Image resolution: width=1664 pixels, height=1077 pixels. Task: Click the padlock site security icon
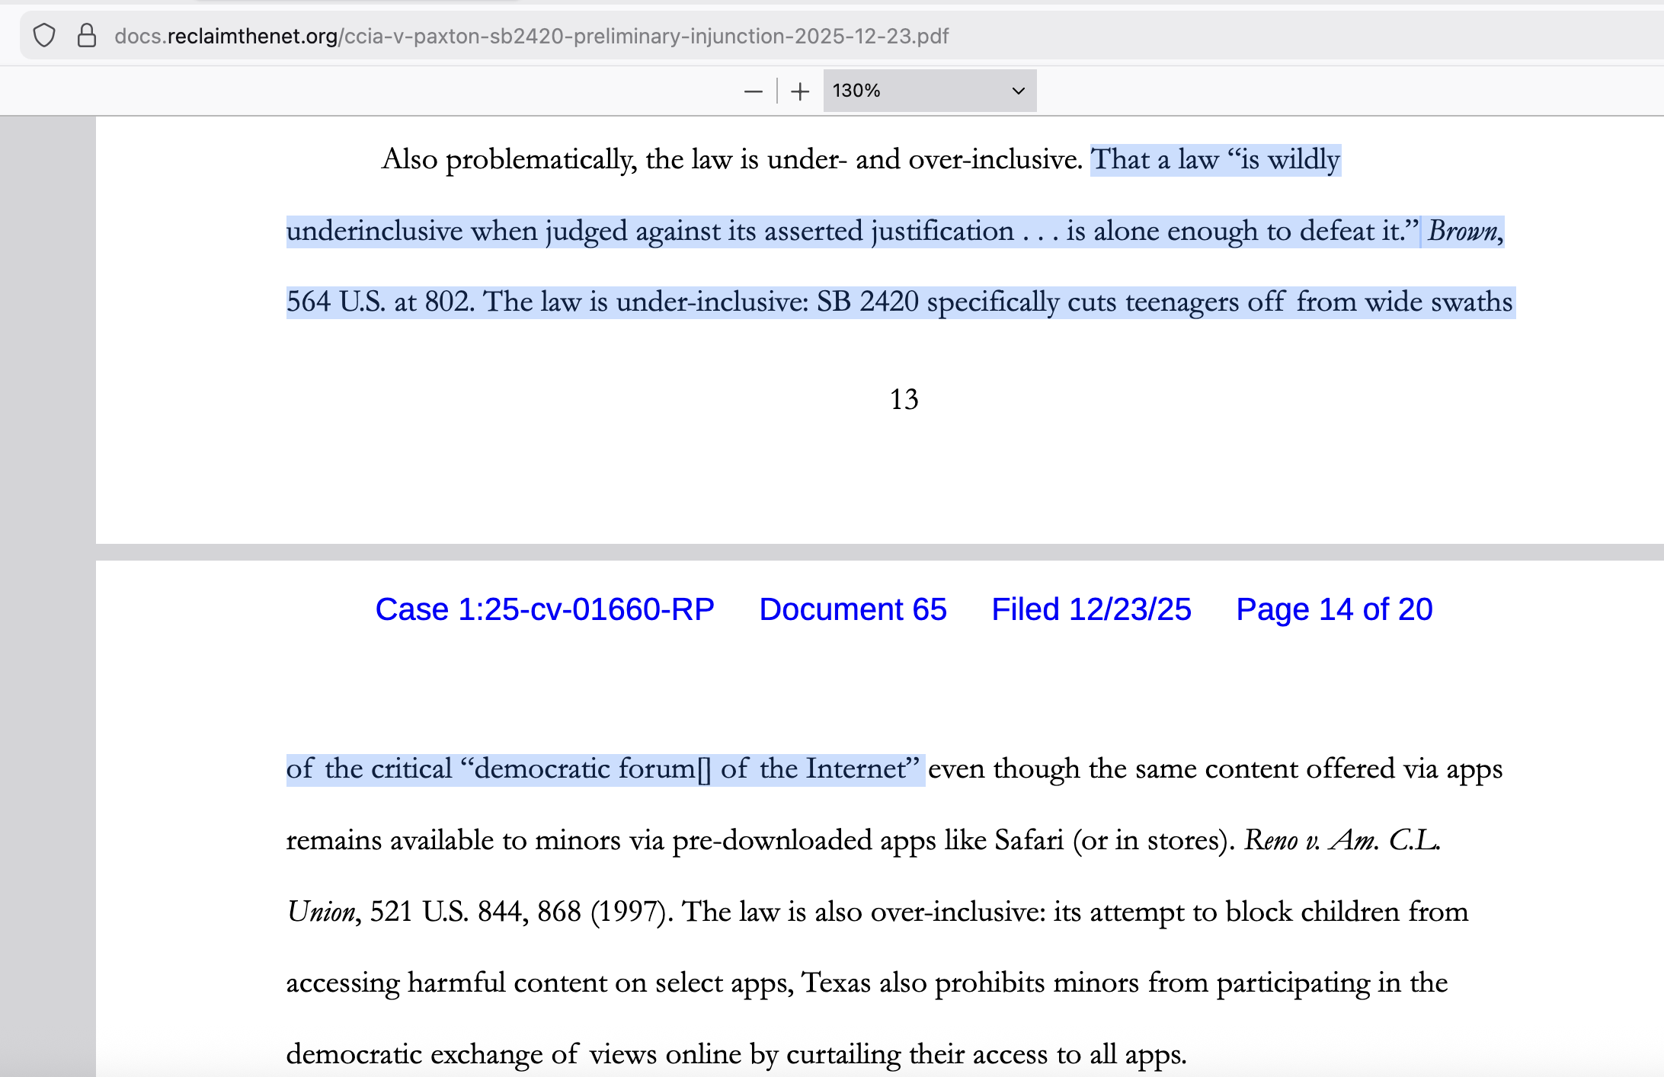coord(87,36)
